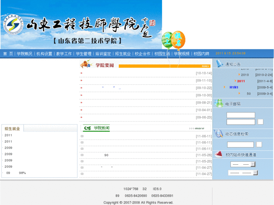Open the 校园内网 menu item
The height and width of the screenshot is (205, 274).
click(x=201, y=54)
